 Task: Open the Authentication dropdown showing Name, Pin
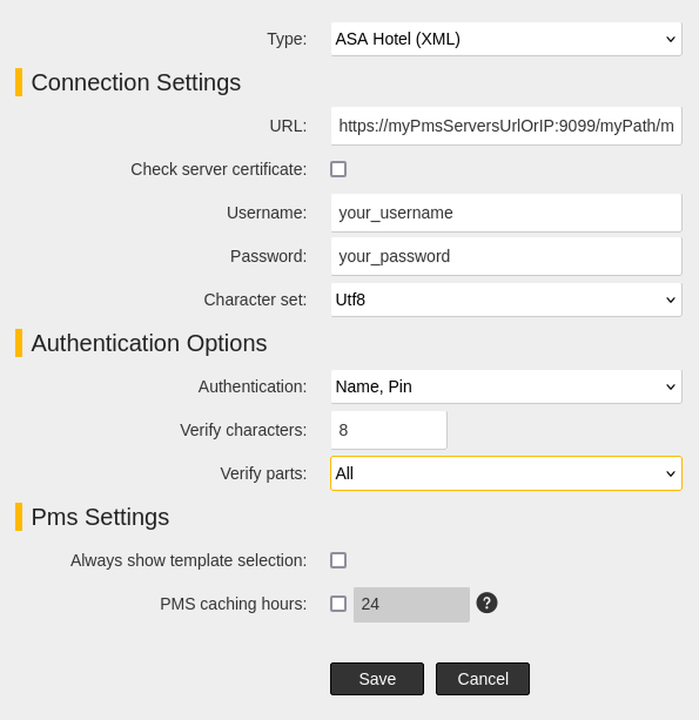point(506,386)
